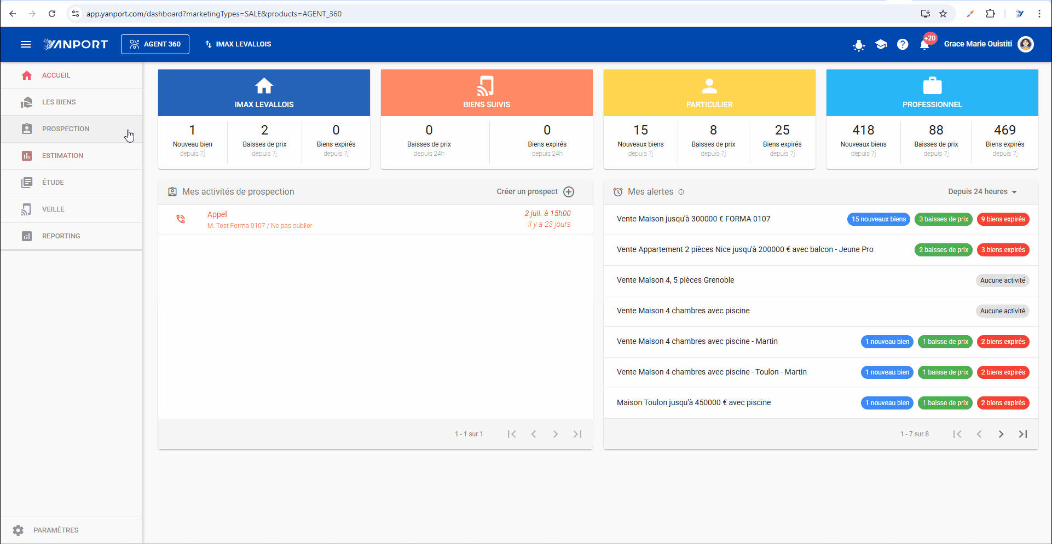Screen dimensions: 1052x544
Task: Open PROSPECTION in sidebar
Action: pyautogui.click(x=71, y=129)
